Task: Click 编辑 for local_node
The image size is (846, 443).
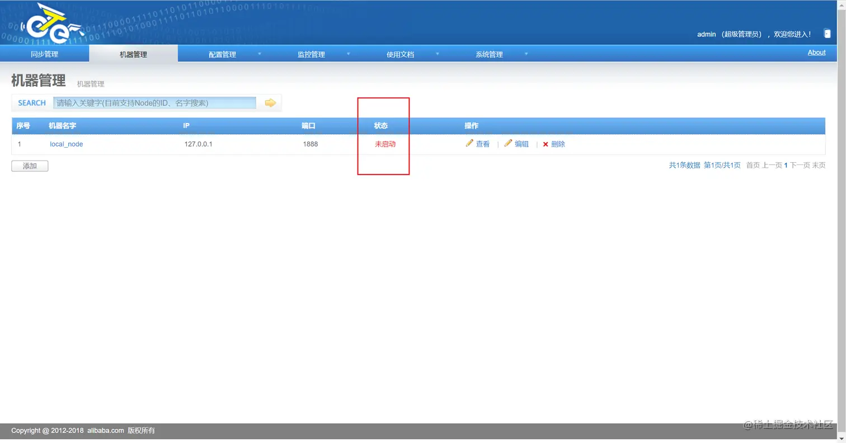Action: pos(521,144)
